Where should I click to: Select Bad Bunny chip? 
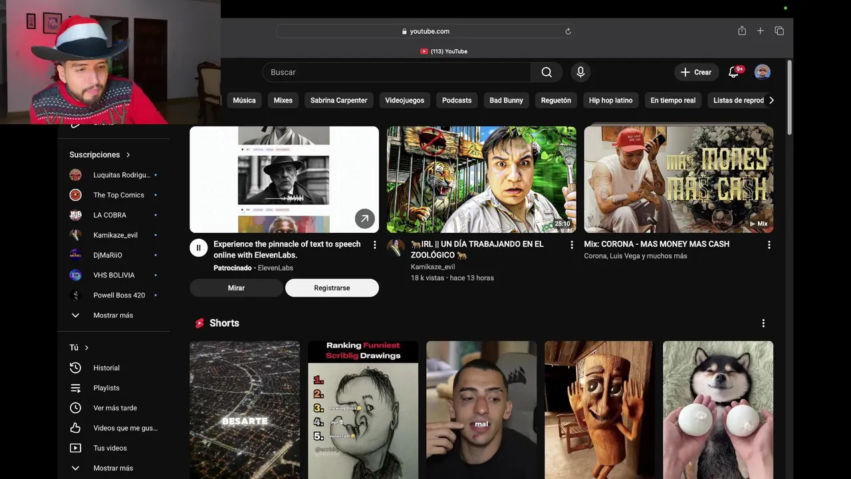coord(507,100)
